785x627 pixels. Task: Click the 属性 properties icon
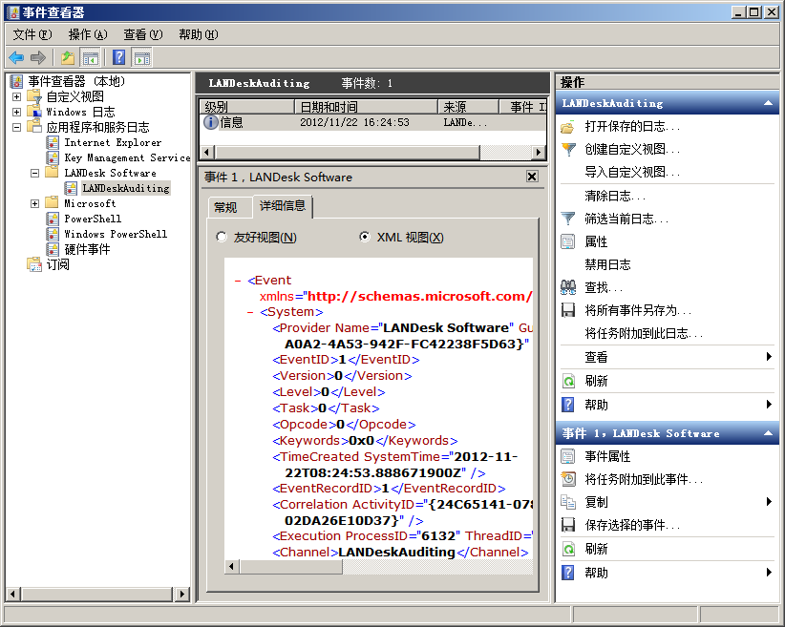pos(567,241)
